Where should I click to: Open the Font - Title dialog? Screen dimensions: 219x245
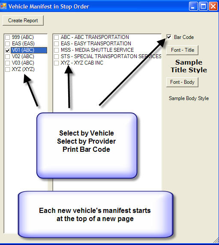182,50
